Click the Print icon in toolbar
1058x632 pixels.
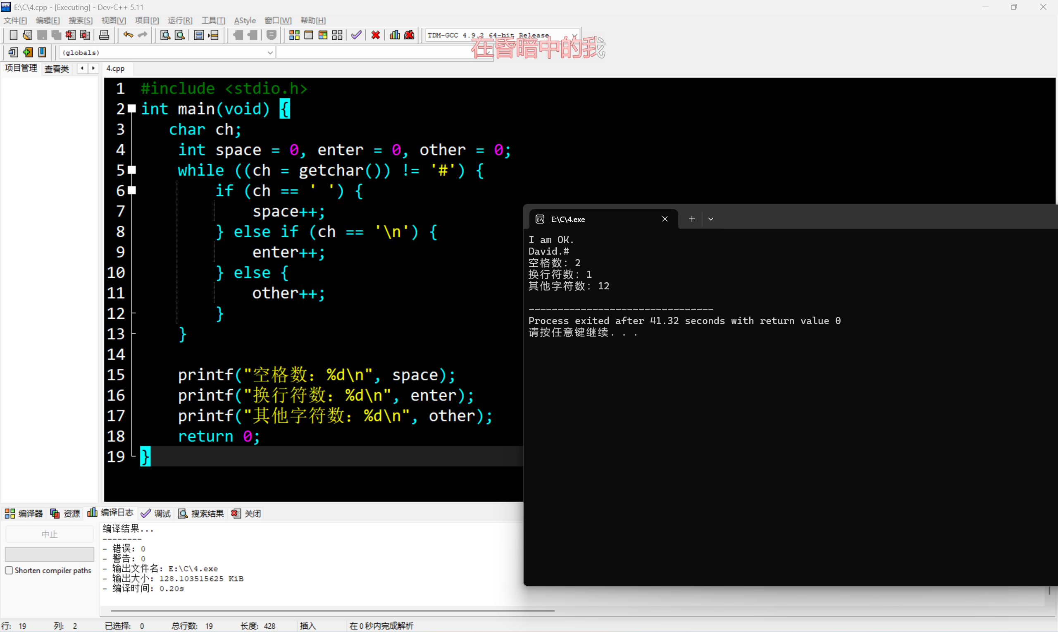tap(104, 35)
